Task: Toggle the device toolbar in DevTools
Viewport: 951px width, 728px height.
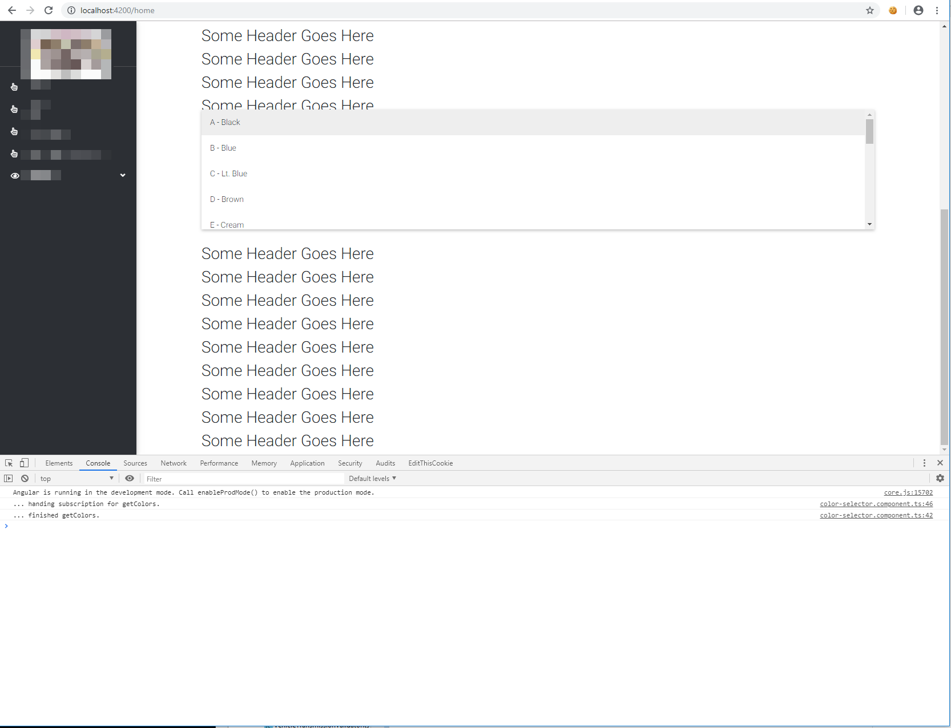Action: tap(24, 463)
